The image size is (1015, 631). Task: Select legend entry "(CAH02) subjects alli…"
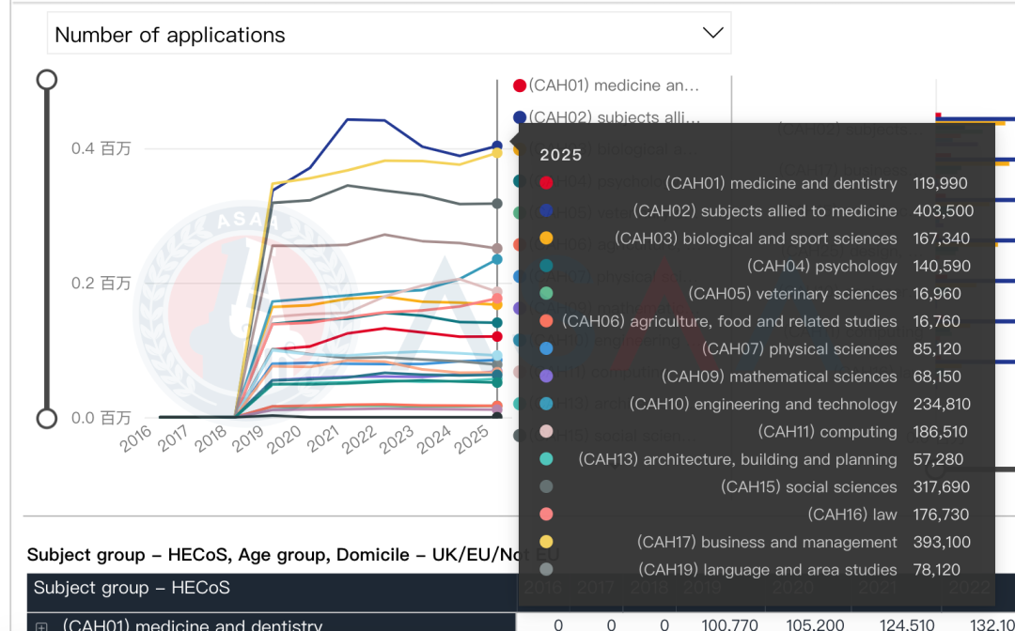tap(614, 117)
